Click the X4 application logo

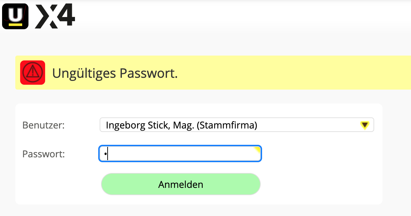(x=55, y=16)
